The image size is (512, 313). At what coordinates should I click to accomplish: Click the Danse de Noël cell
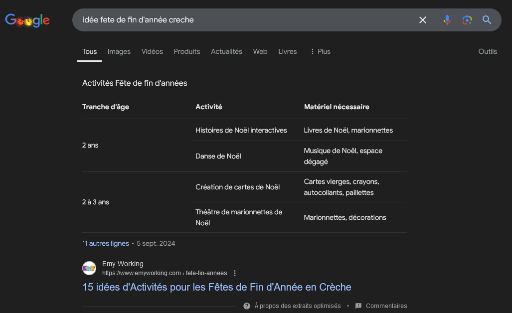click(218, 156)
